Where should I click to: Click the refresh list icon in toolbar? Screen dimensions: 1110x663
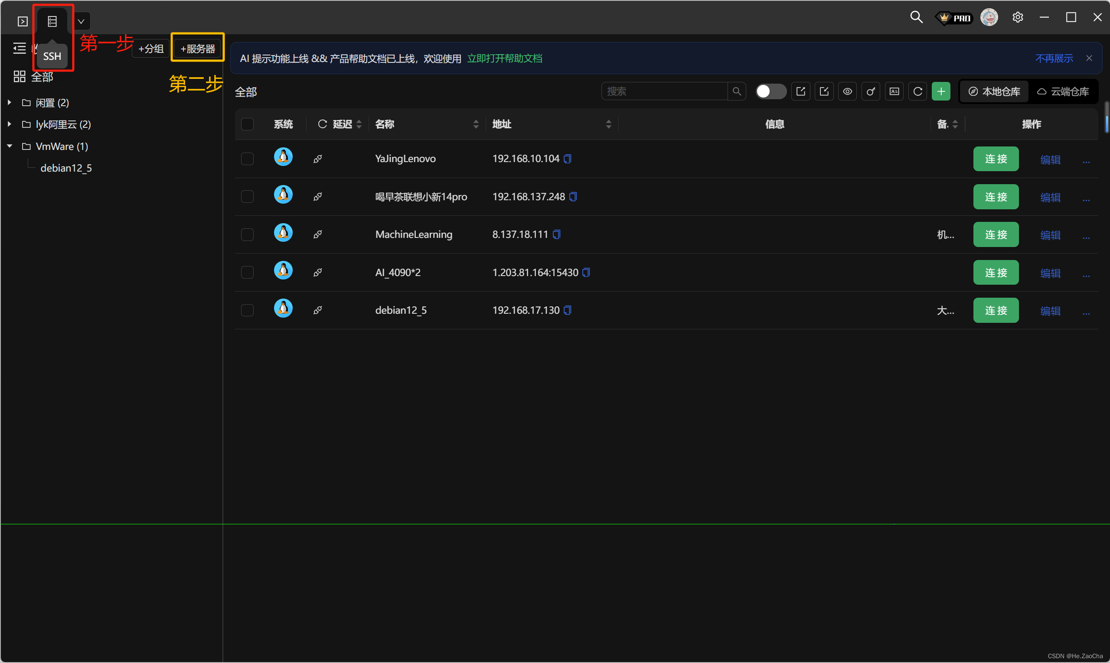(x=917, y=91)
